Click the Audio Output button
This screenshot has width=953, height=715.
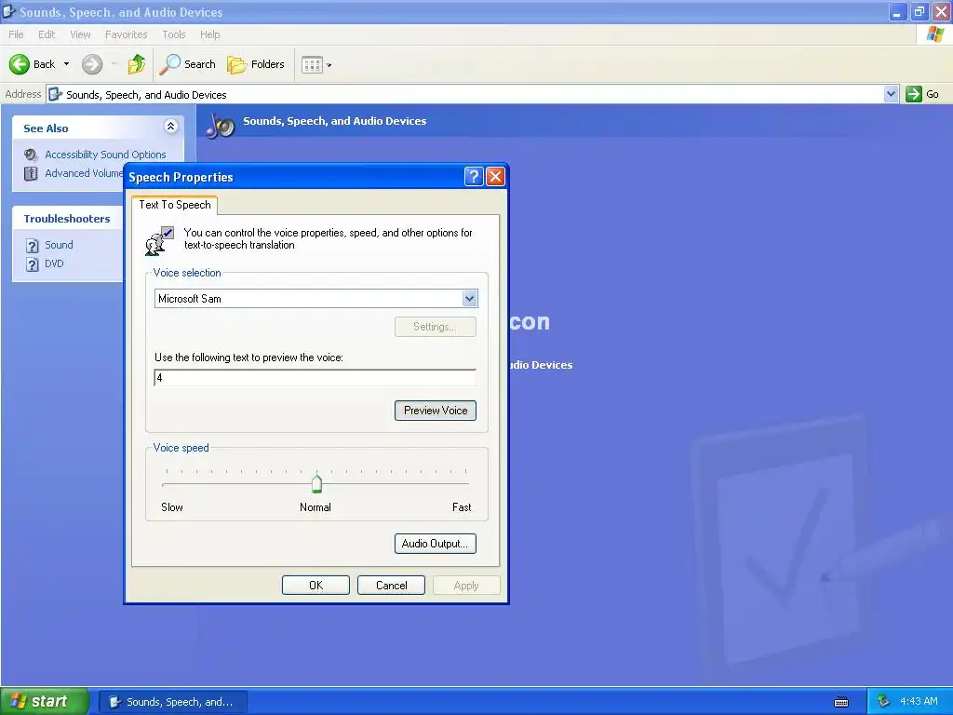436,544
